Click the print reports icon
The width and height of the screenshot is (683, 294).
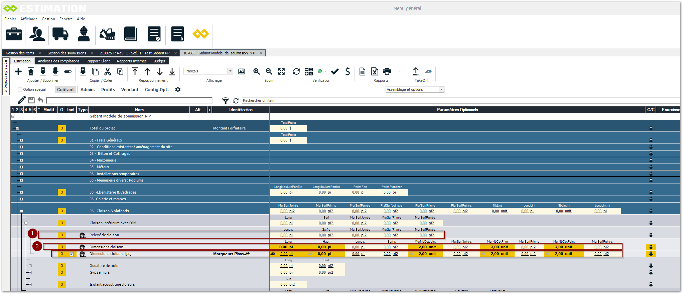[387, 71]
